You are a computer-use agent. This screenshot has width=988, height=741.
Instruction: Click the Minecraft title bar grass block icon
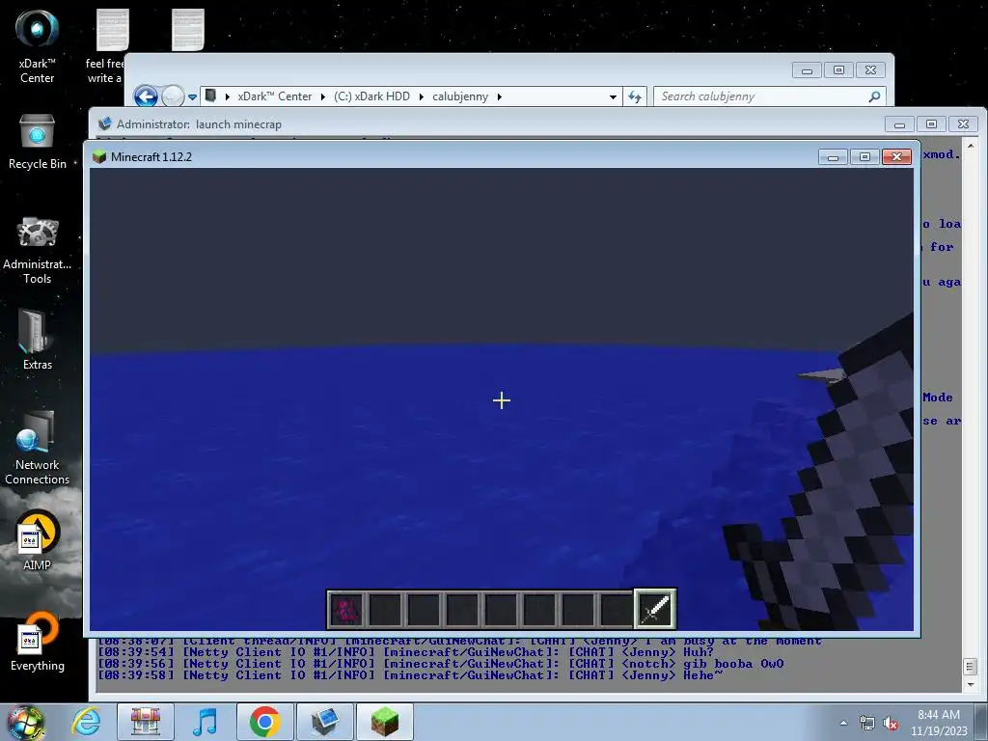(99, 157)
